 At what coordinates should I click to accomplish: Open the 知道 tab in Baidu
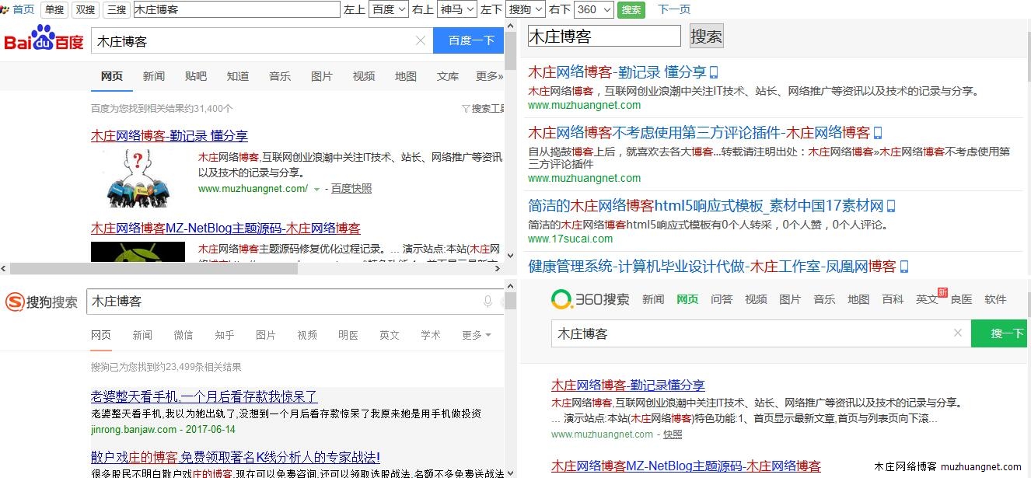click(238, 76)
